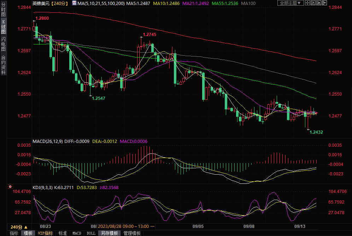This screenshot has height=236, width=352.
Task: Click the second layout icon after 全部主题
Action: click(313, 3)
